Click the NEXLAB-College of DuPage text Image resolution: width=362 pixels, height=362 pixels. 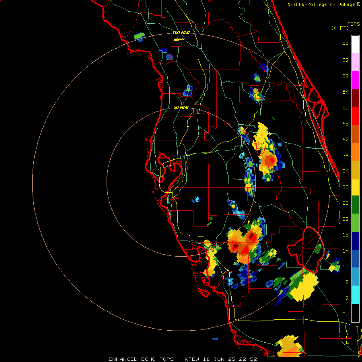pos(321,4)
